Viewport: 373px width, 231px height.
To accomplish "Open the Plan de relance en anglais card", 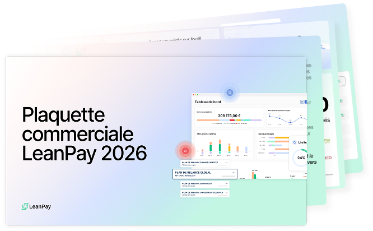I will pyautogui.click(x=205, y=184).
